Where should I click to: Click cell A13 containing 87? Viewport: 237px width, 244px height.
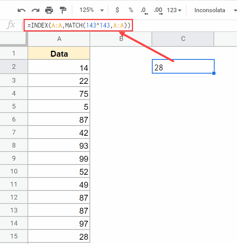pyautogui.click(x=59, y=210)
